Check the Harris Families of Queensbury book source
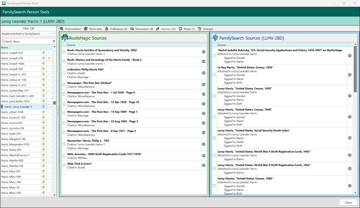The image size is (360, 208). [64, 52]
